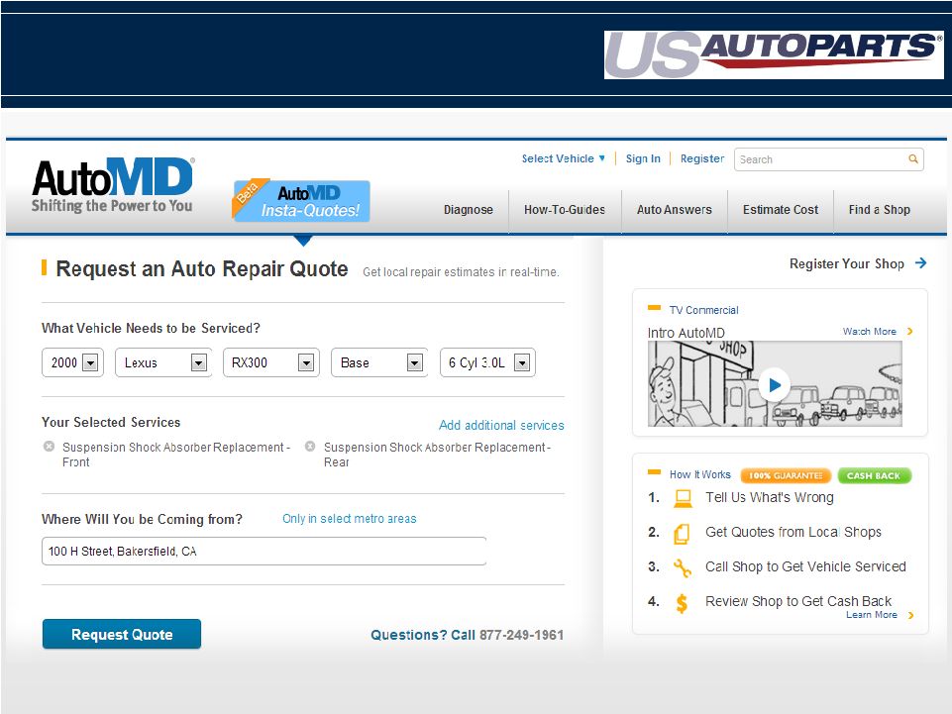Screen dimensions: 952x714
Task: Click the 100% Guarantee badge
Action: tap(786, 475)
